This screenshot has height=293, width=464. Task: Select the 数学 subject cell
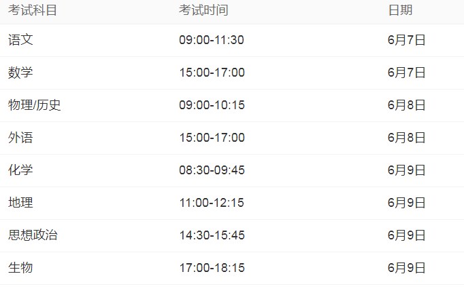tap(20, 73)
